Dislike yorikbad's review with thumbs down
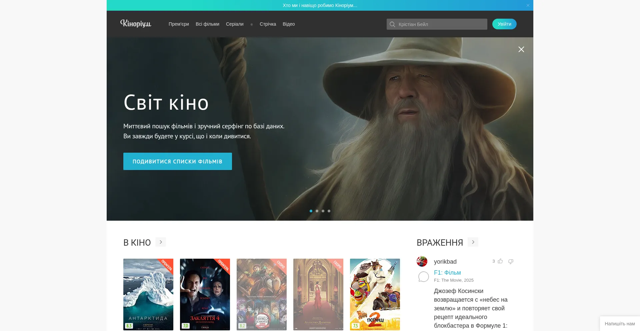This screenshot has height=331, width=640. [511, 262]
